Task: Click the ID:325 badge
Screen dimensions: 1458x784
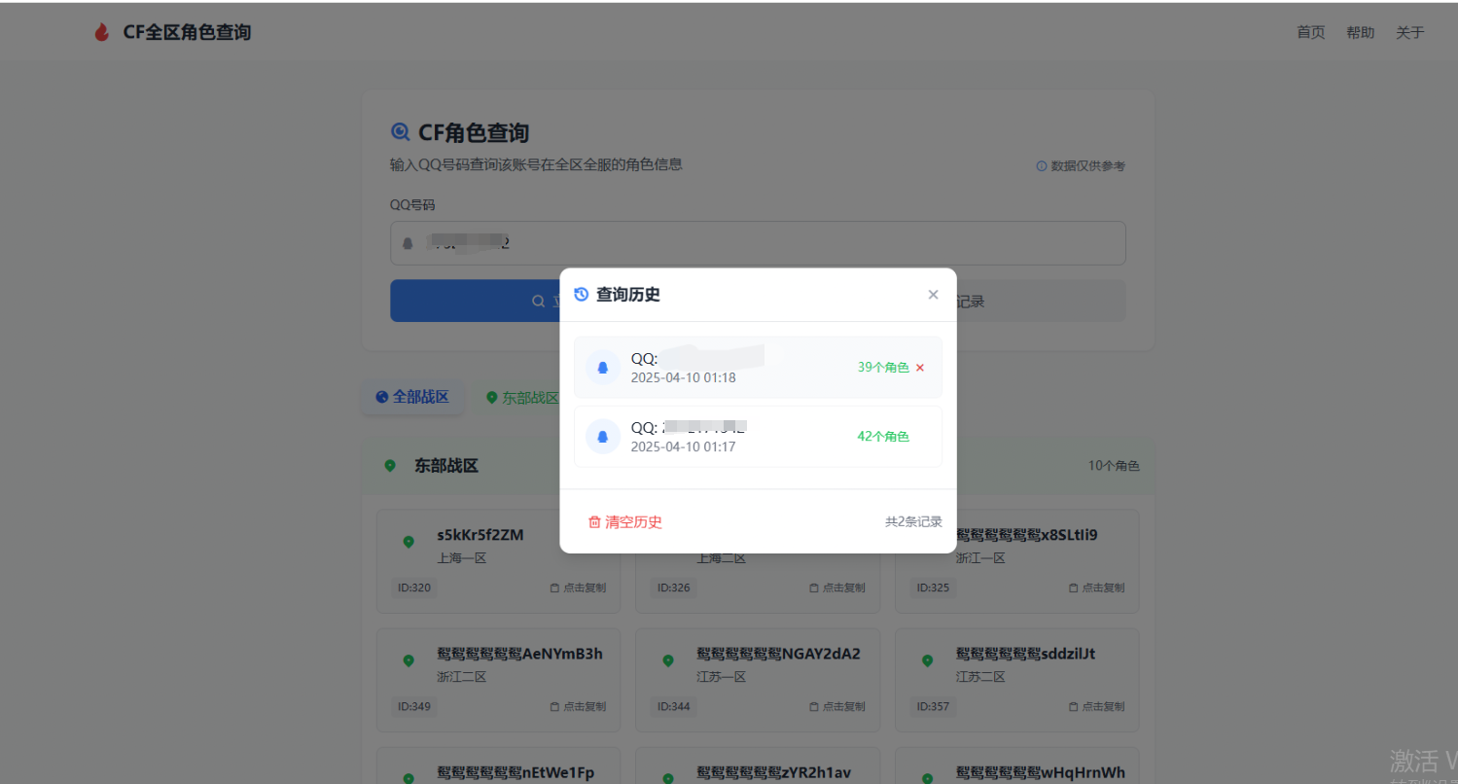Action: pos(933,588)
